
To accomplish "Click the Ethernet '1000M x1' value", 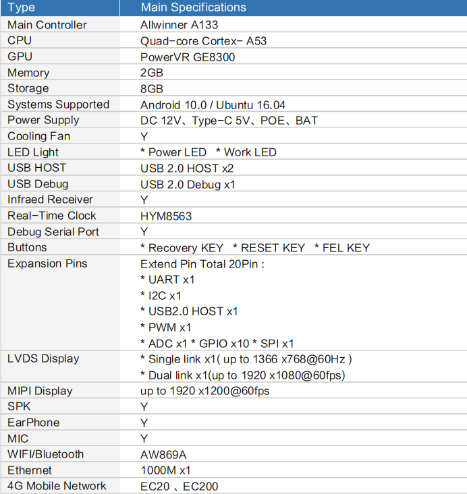I will pyautogui.click(x=165, y=470).
